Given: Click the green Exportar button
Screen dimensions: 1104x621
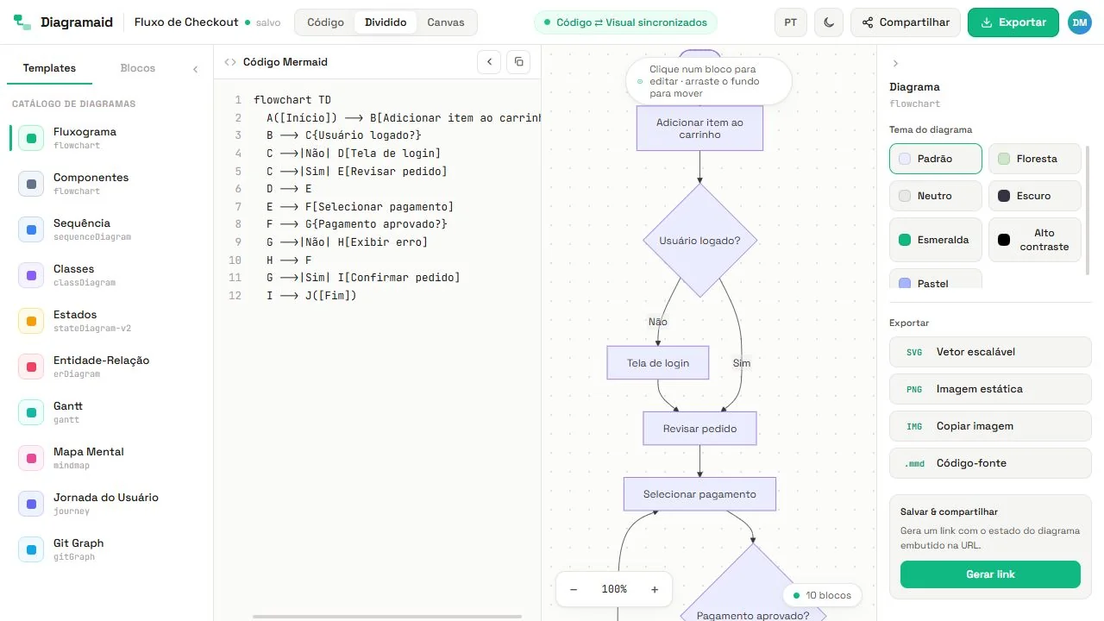Looking at the screenshot, I should [1013, 22].
